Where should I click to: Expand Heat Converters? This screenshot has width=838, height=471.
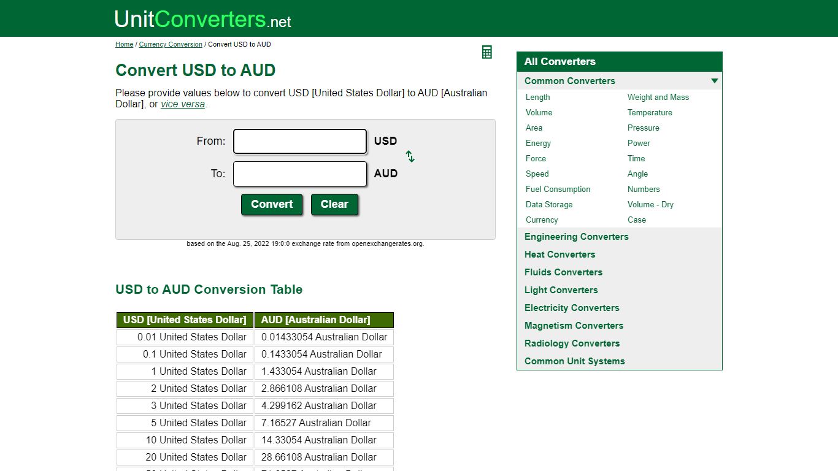pos(559,255)
